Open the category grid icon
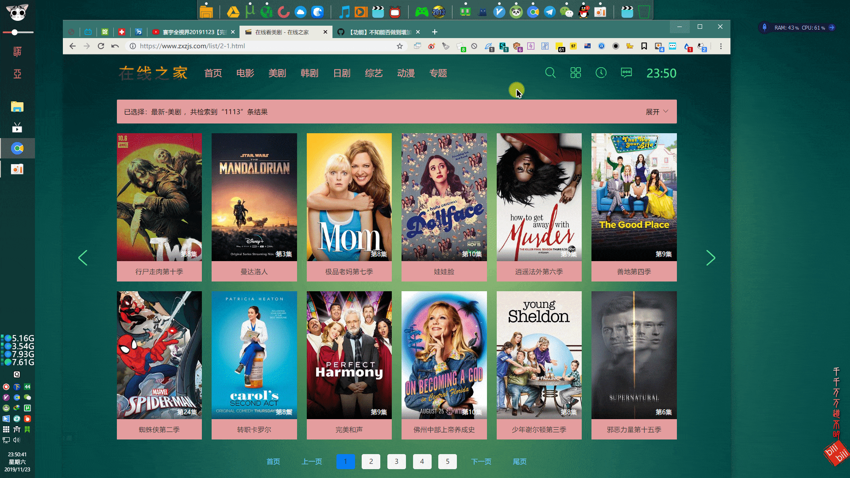The image size is (850, 478). point(576,73)
